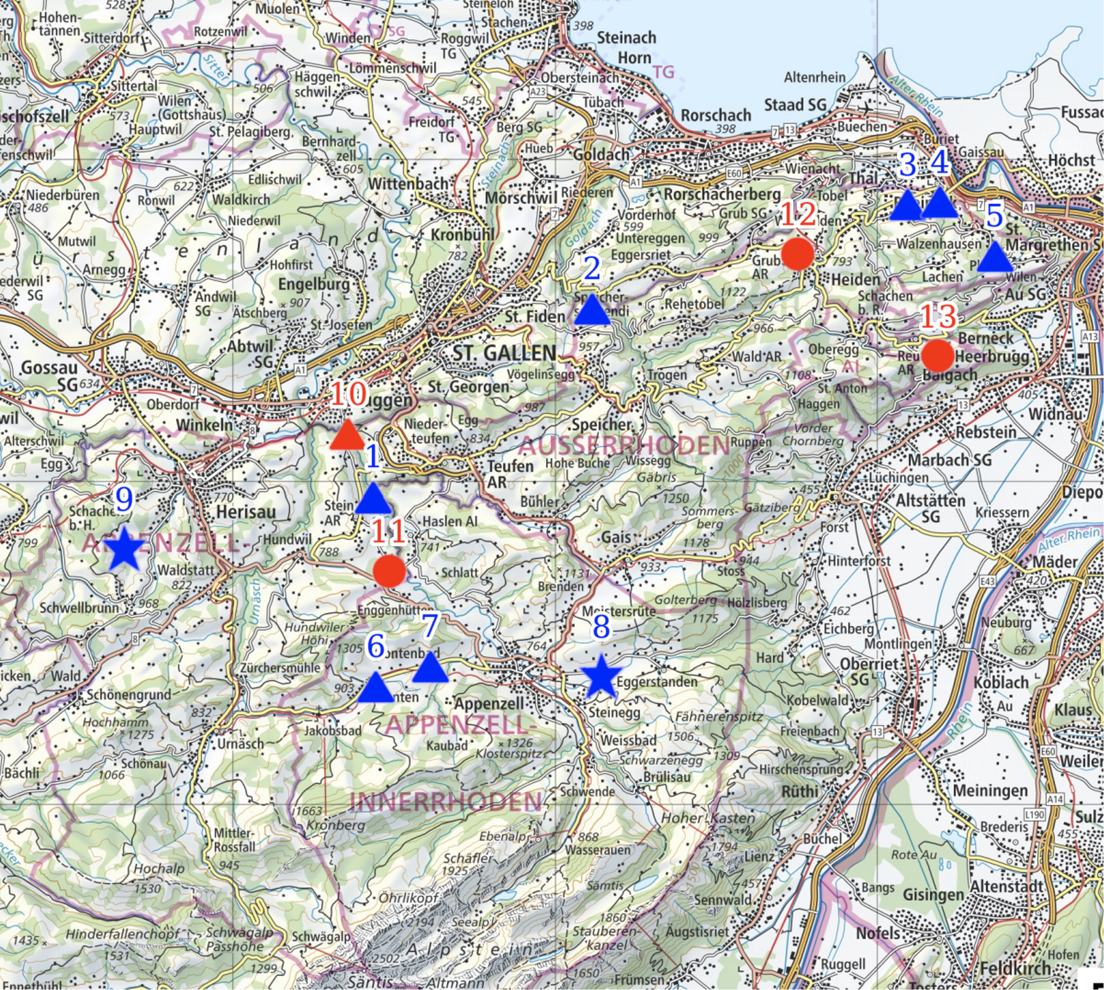Select the Urnäsch village label
The height and width of the screenshot is (990, 1104).
point(240,743)
